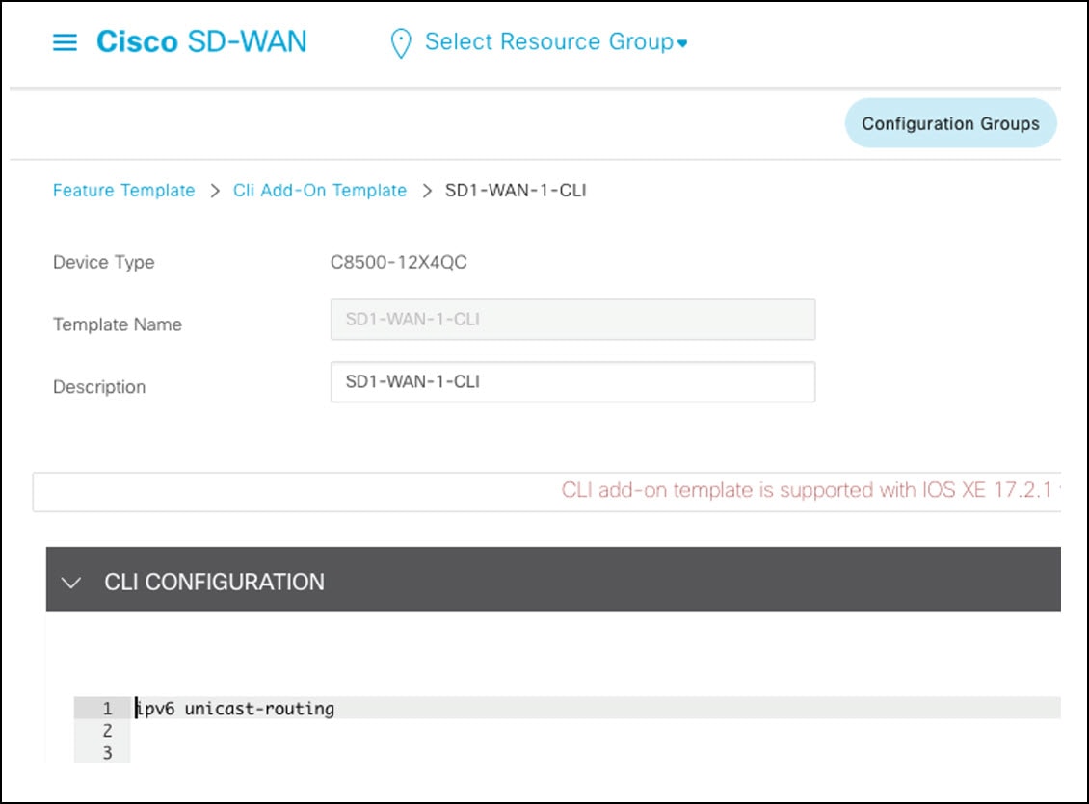1089x804 pixels.
Task: Click line number 3 in editor gutter
Action: pos(107,753)
